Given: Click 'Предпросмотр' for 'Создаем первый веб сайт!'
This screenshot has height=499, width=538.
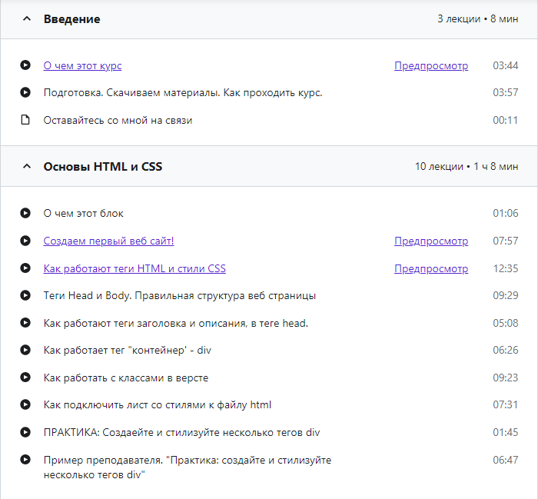Looking at the screenshot, I should [x=430, y=241].
